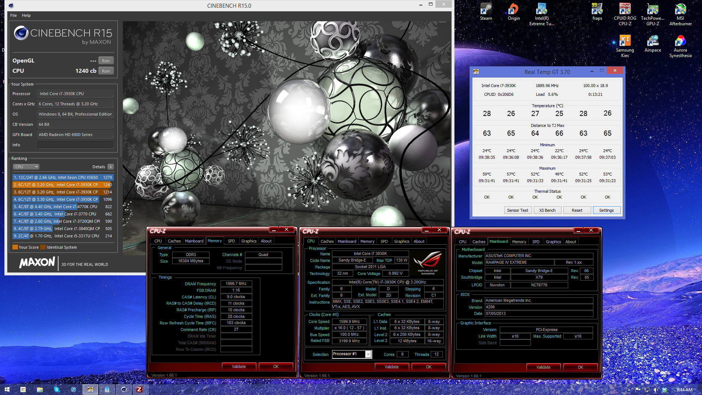Launch Aurora Synesthesia desktop icon
This screenshot has height=395, width=702.
680,46
